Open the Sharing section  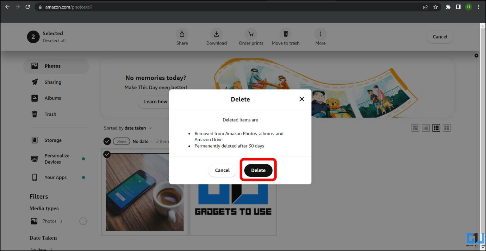point(53,82)
